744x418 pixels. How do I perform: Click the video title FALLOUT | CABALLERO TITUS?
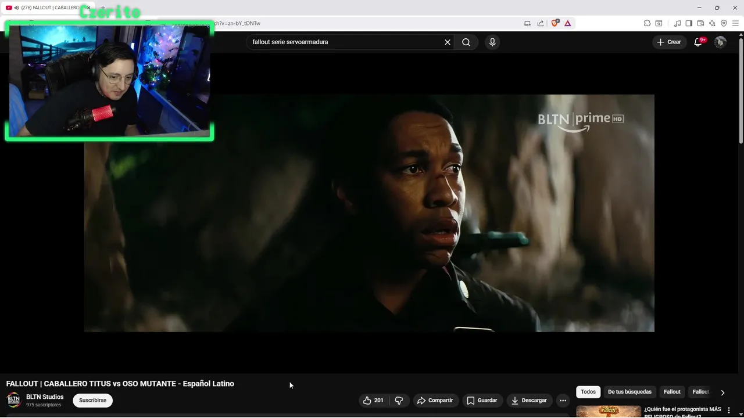120,384
